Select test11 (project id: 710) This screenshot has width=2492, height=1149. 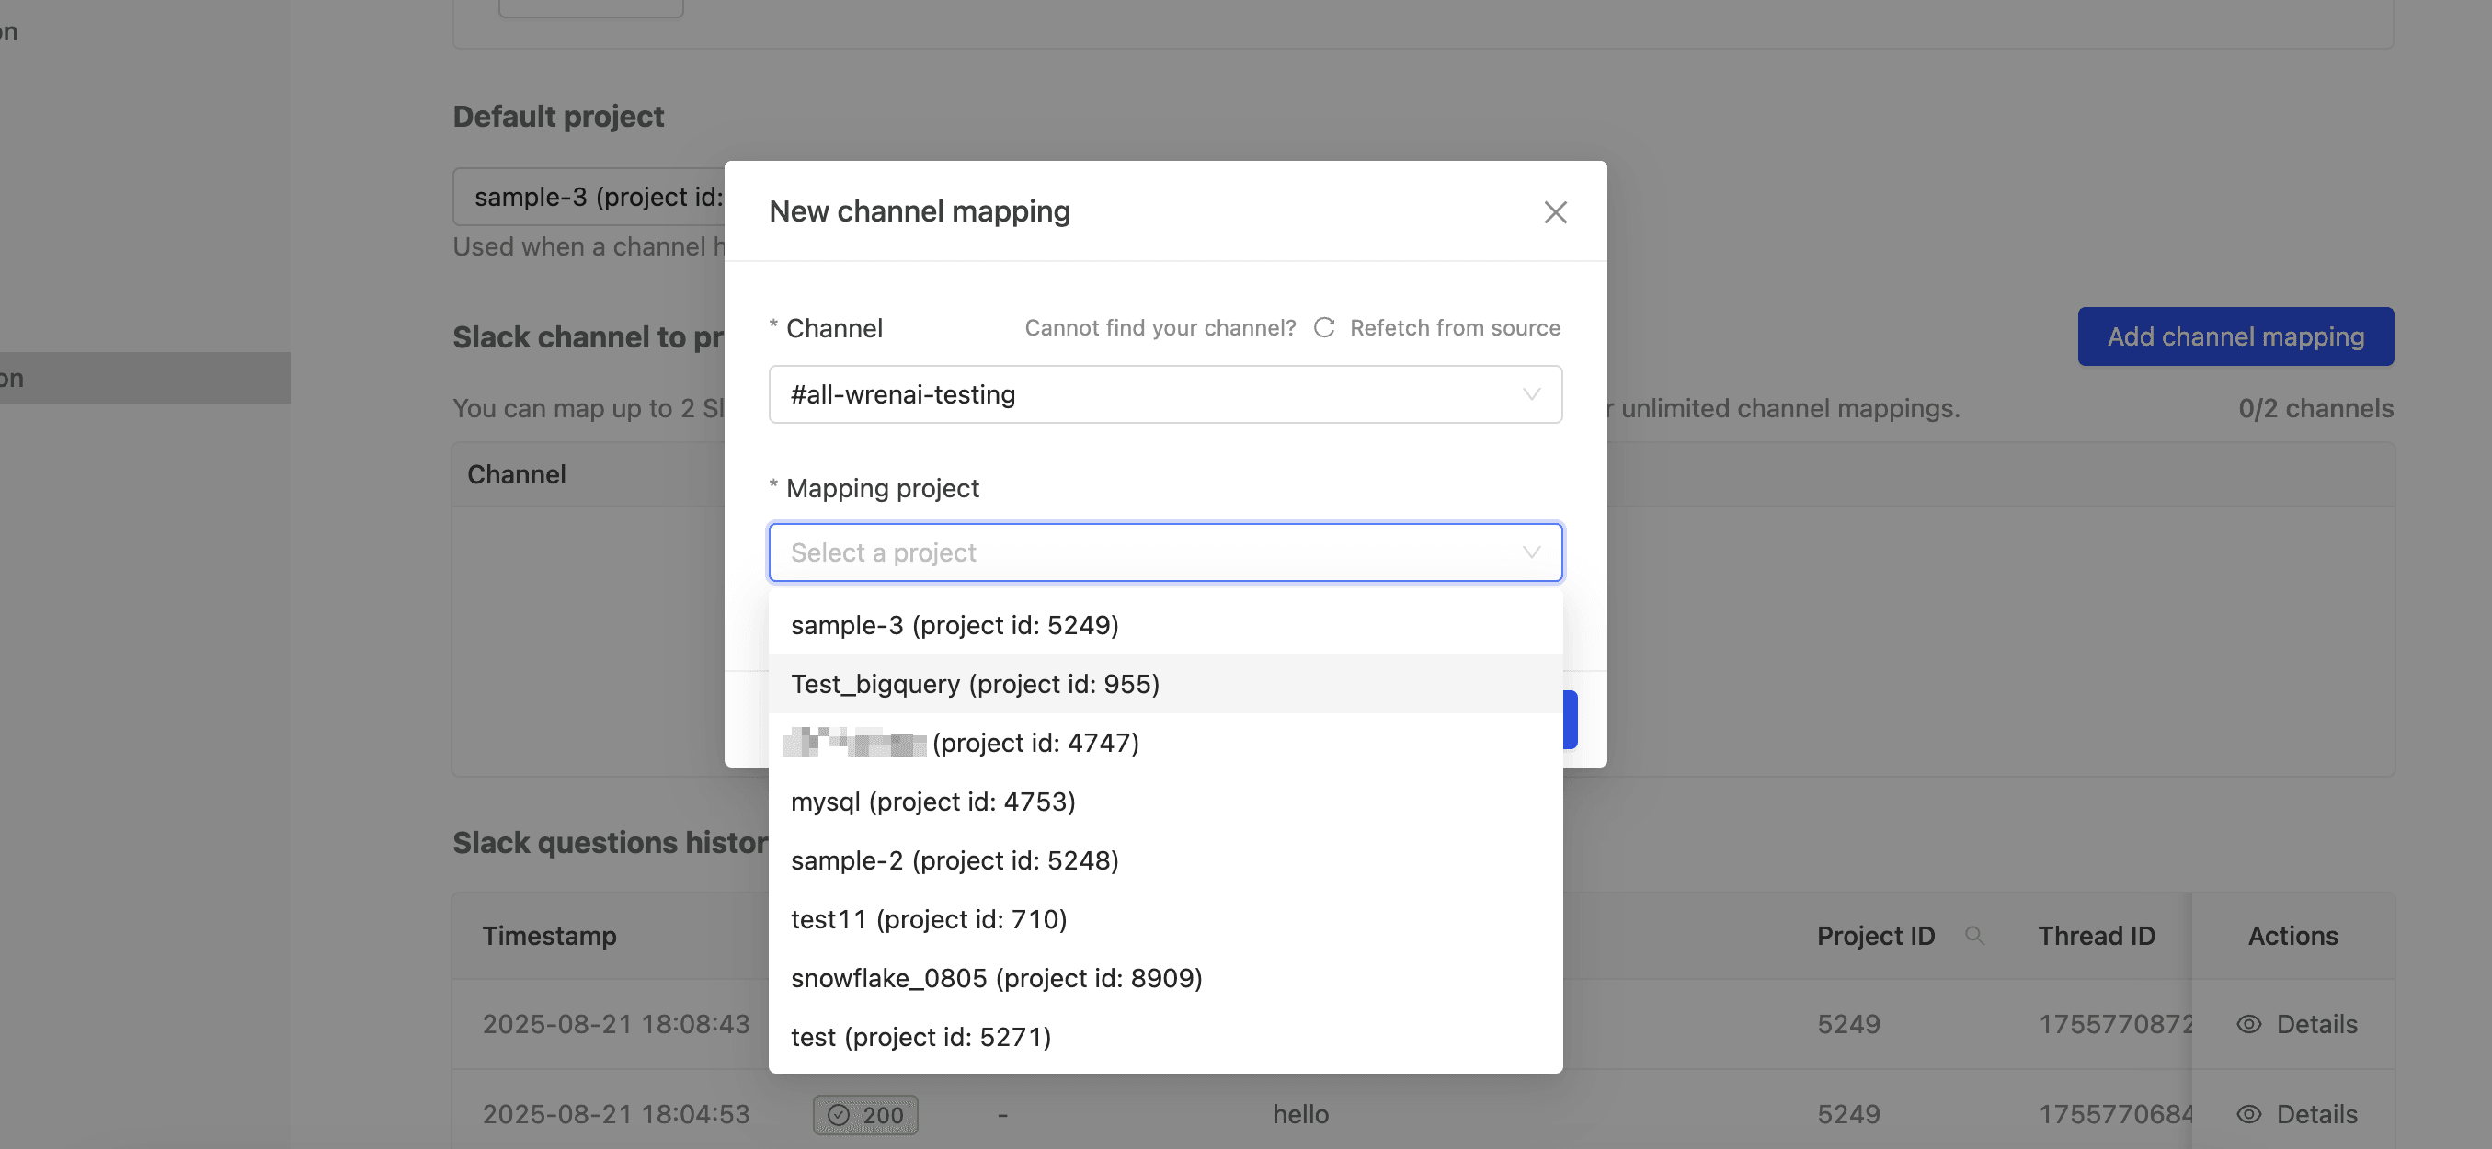pyautogui.click(x=929, y=919)
